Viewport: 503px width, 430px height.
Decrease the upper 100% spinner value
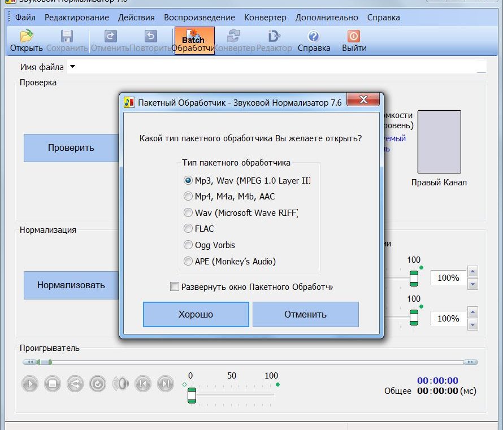point(472,284)
